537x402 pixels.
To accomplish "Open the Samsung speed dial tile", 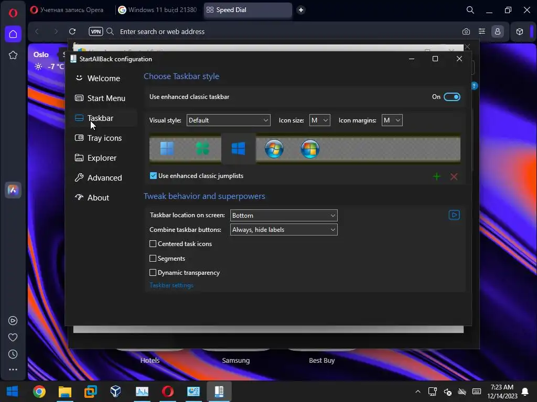I will coord(235,361).
